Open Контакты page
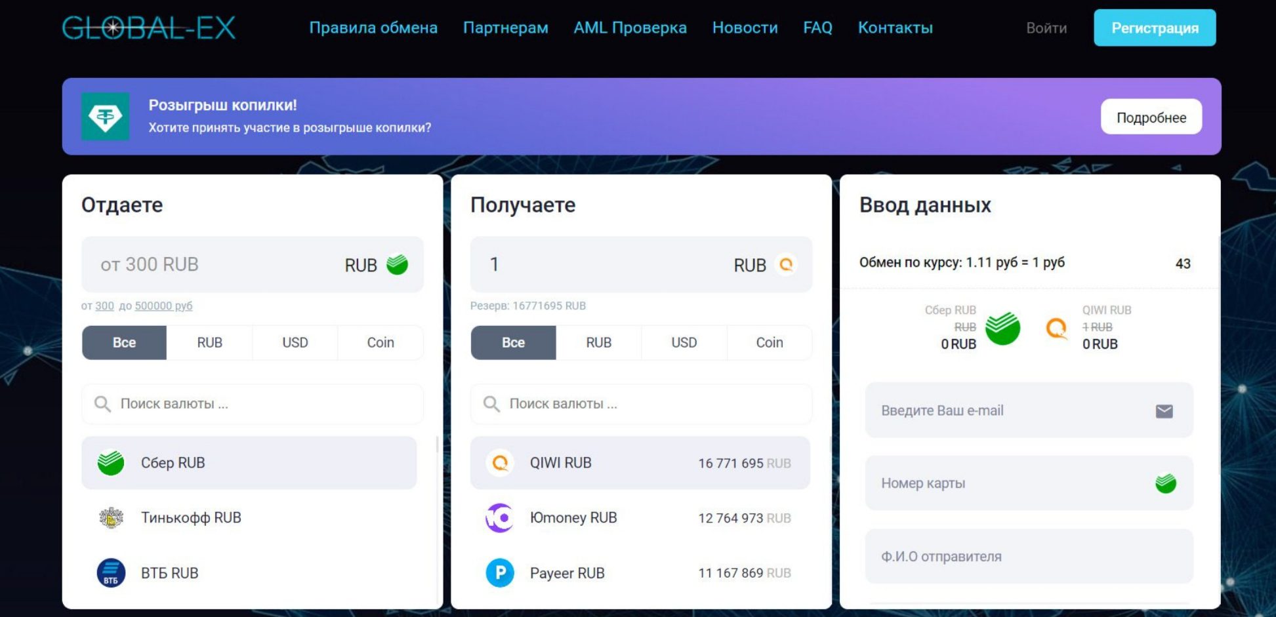 [895, 28]
